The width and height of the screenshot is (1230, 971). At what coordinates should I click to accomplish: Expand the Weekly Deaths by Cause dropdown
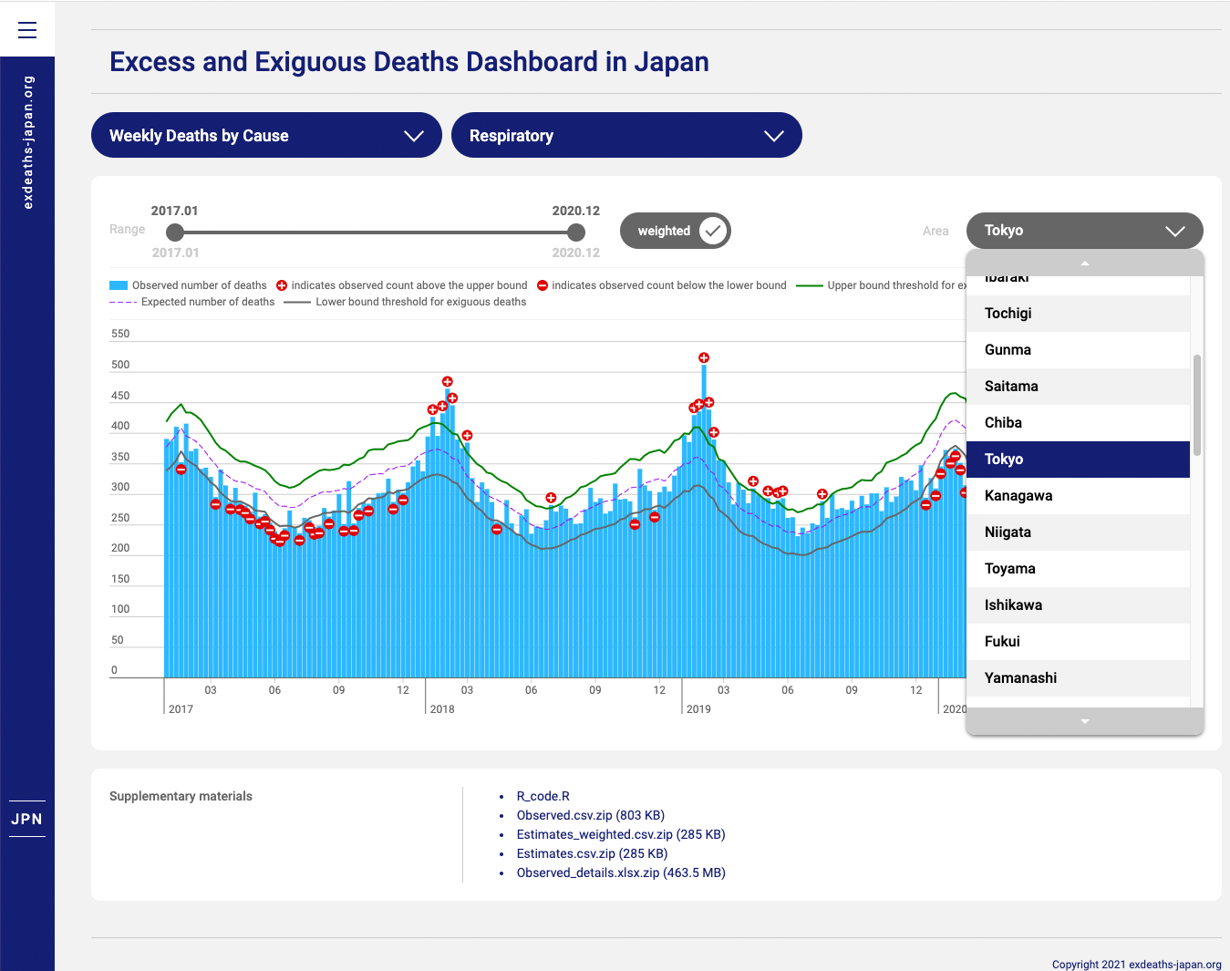[266, 135]
